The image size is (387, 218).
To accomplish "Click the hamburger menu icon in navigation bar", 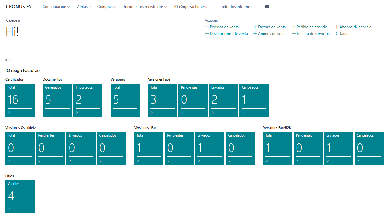I will pyautogui.click(x=267, y=7).
